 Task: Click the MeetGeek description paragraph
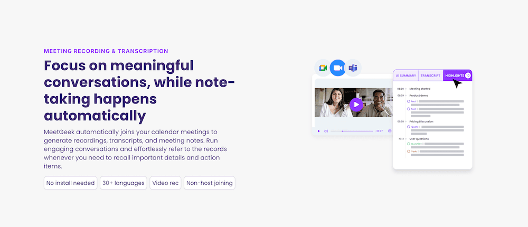point(135,148)
